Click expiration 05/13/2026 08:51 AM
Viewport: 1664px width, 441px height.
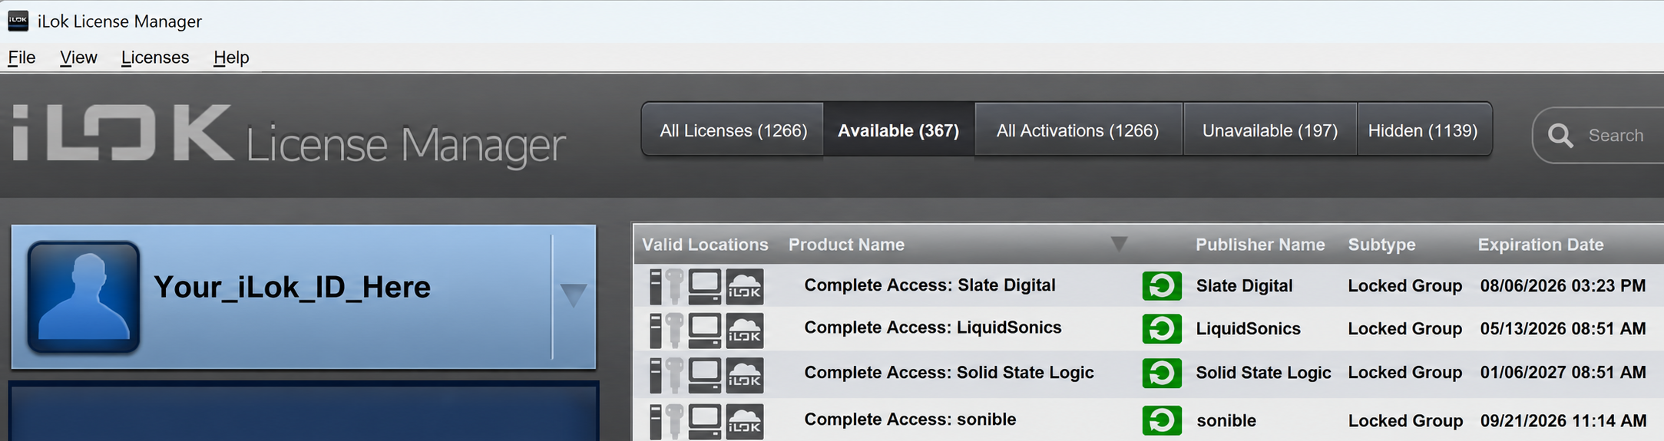(x=1563, y=329)
